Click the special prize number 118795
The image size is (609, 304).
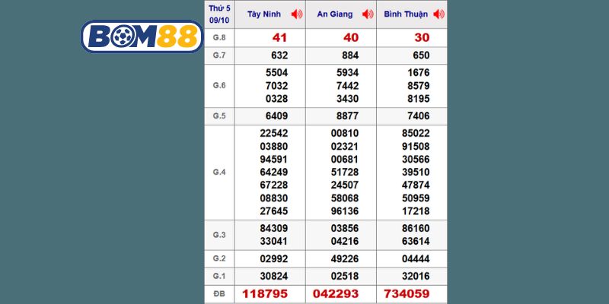click(x=265, y=293)
